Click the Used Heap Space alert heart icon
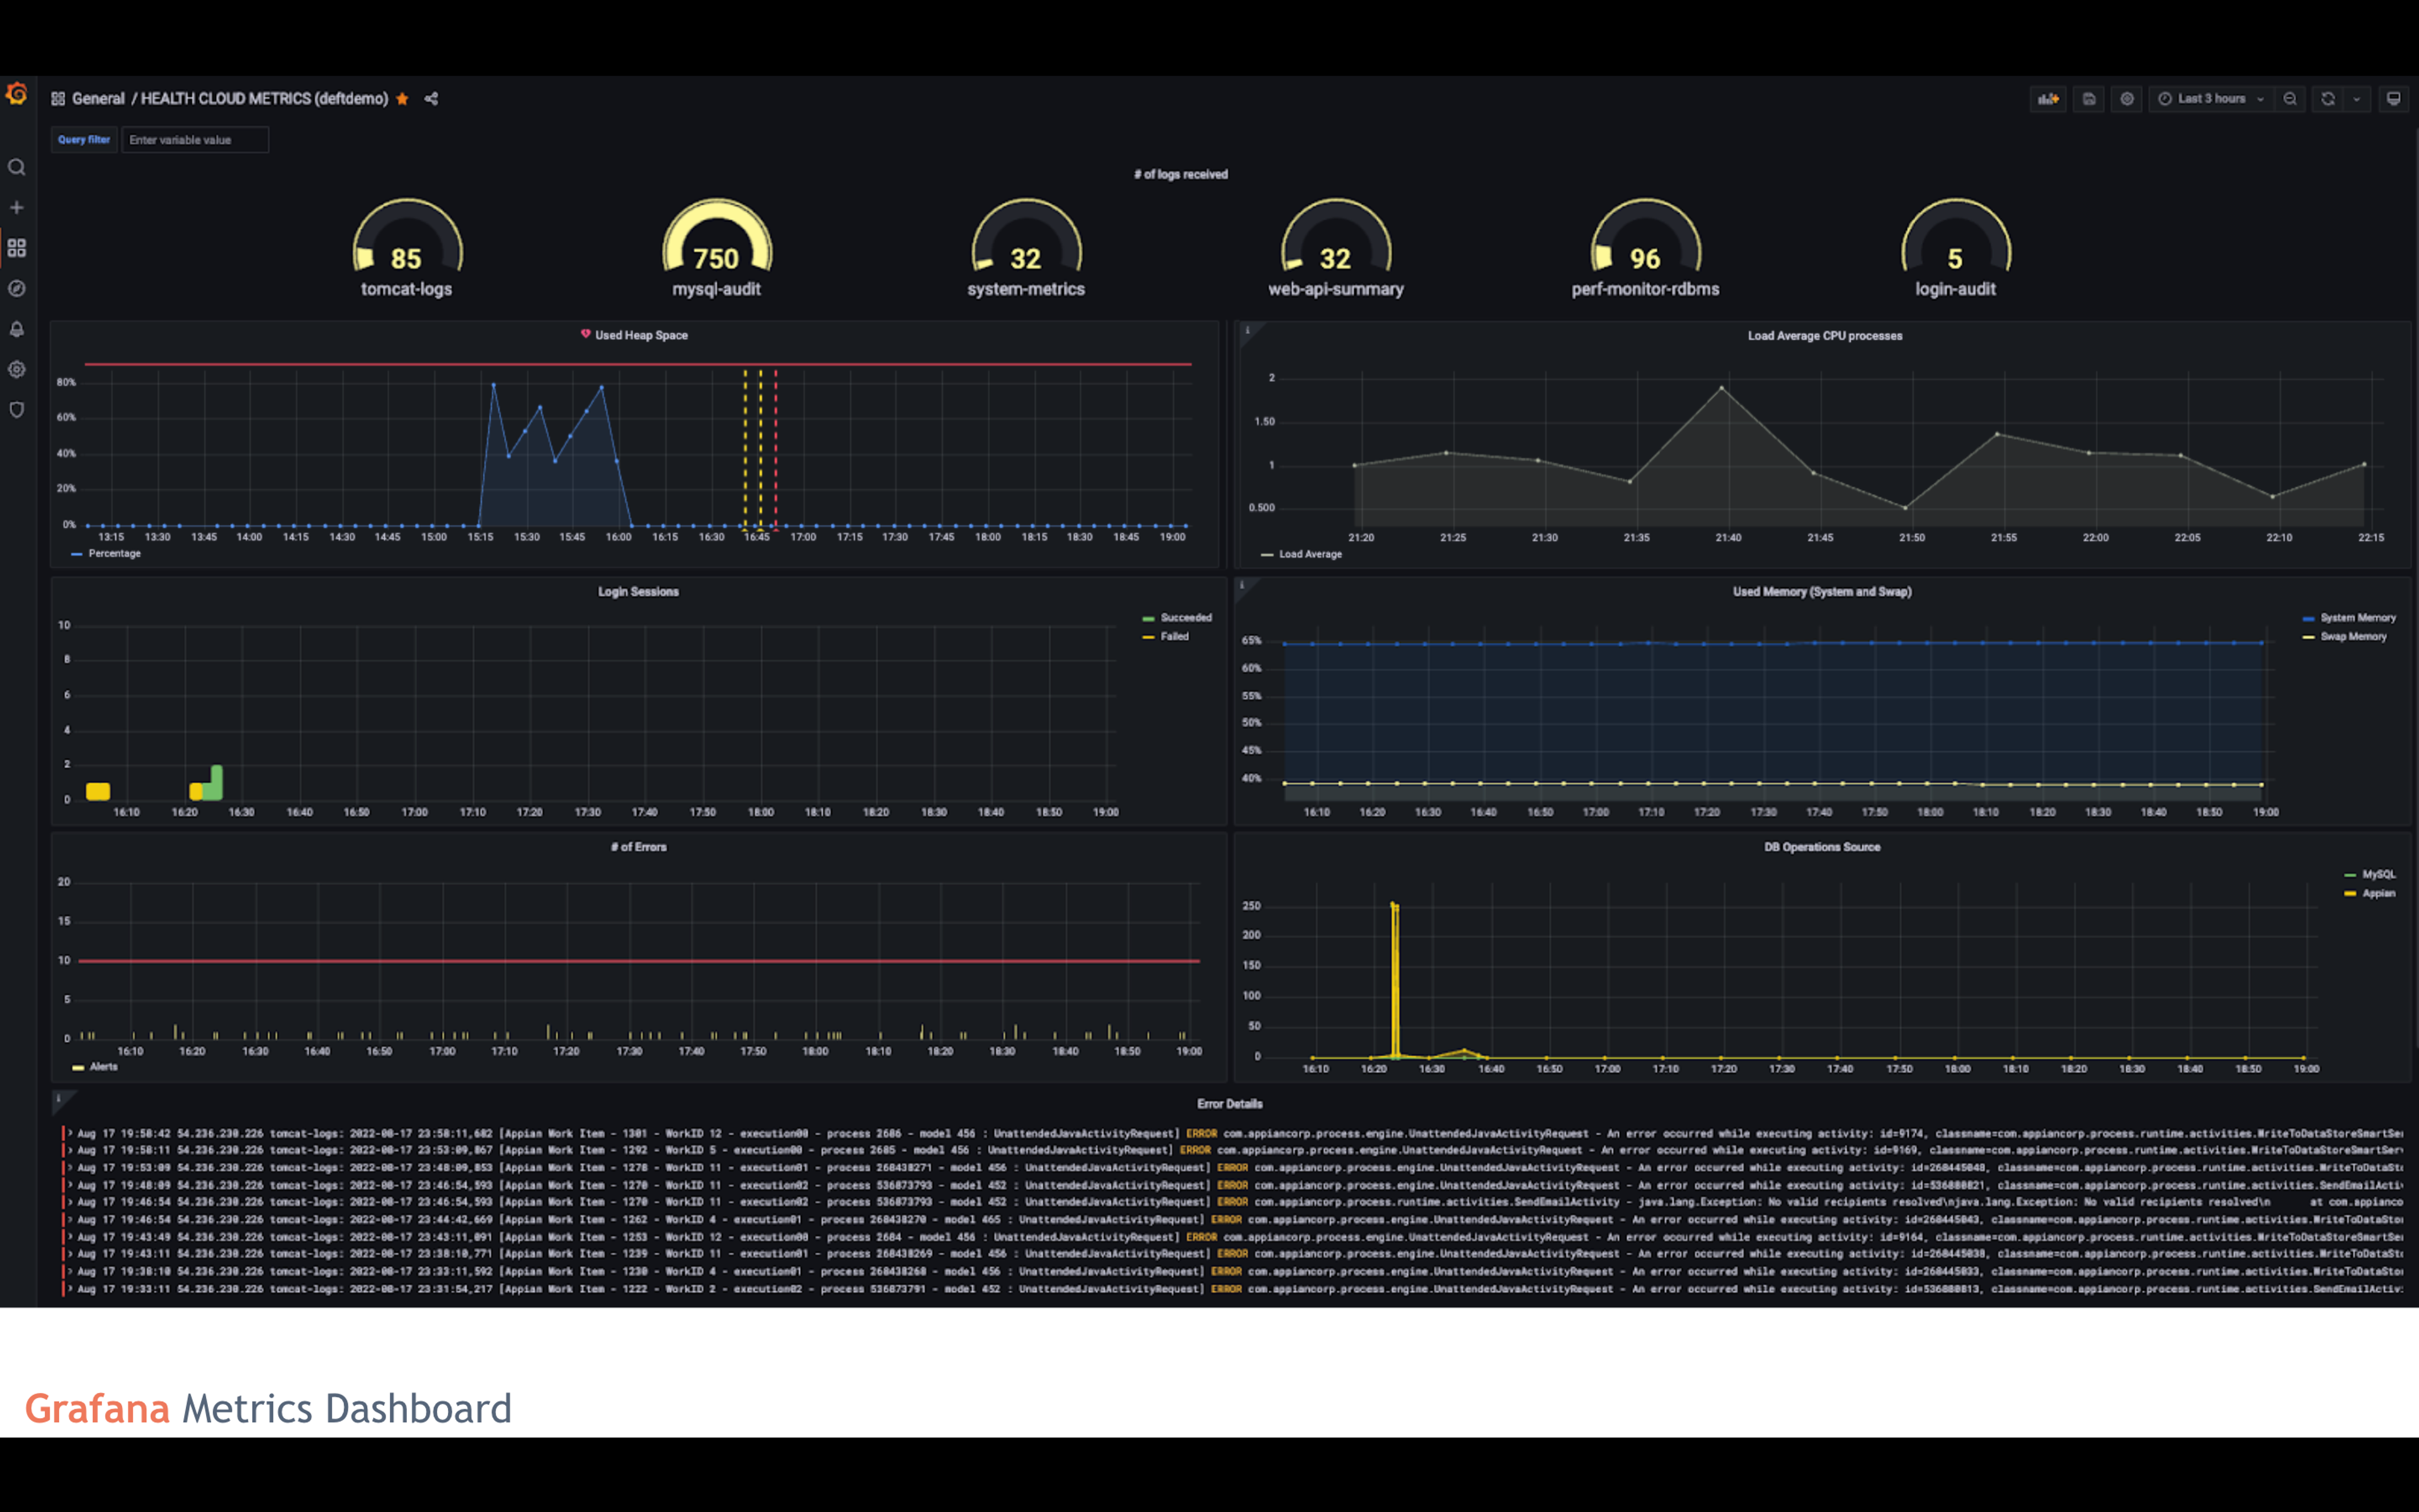Viewport: 2419px width, 1512px height. tap(586, 334)
